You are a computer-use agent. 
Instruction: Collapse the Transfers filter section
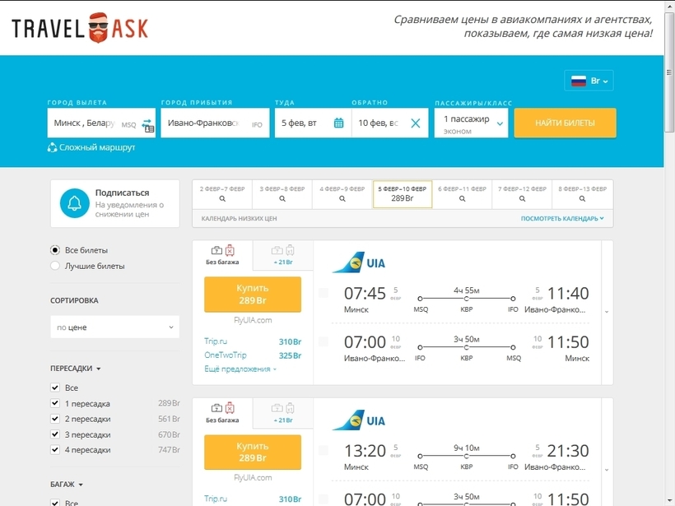tap(76, 369)
